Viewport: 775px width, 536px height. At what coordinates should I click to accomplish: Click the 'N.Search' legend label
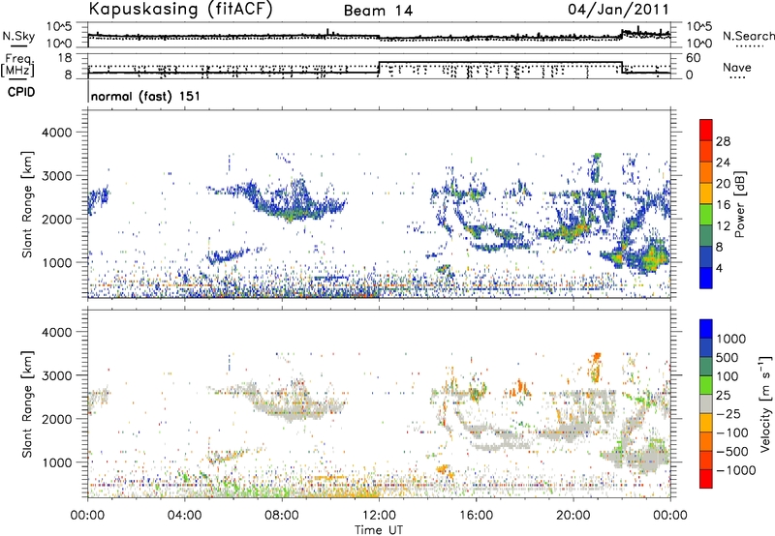(749, 36)
